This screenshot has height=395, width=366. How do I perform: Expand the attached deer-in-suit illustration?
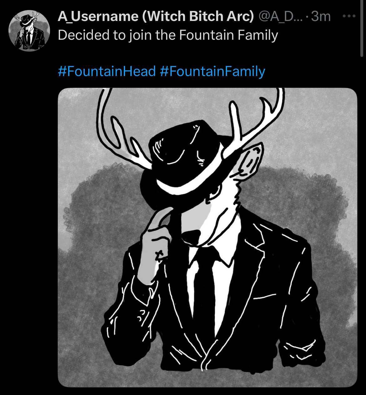[207, 237]
